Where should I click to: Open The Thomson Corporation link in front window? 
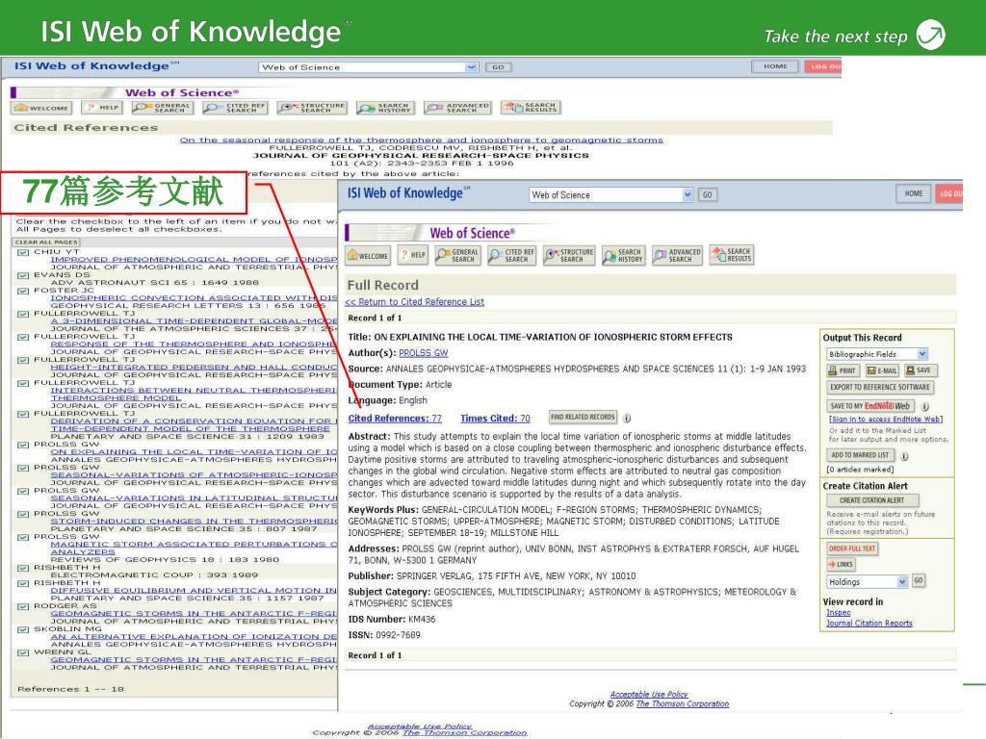pos(683,703)
